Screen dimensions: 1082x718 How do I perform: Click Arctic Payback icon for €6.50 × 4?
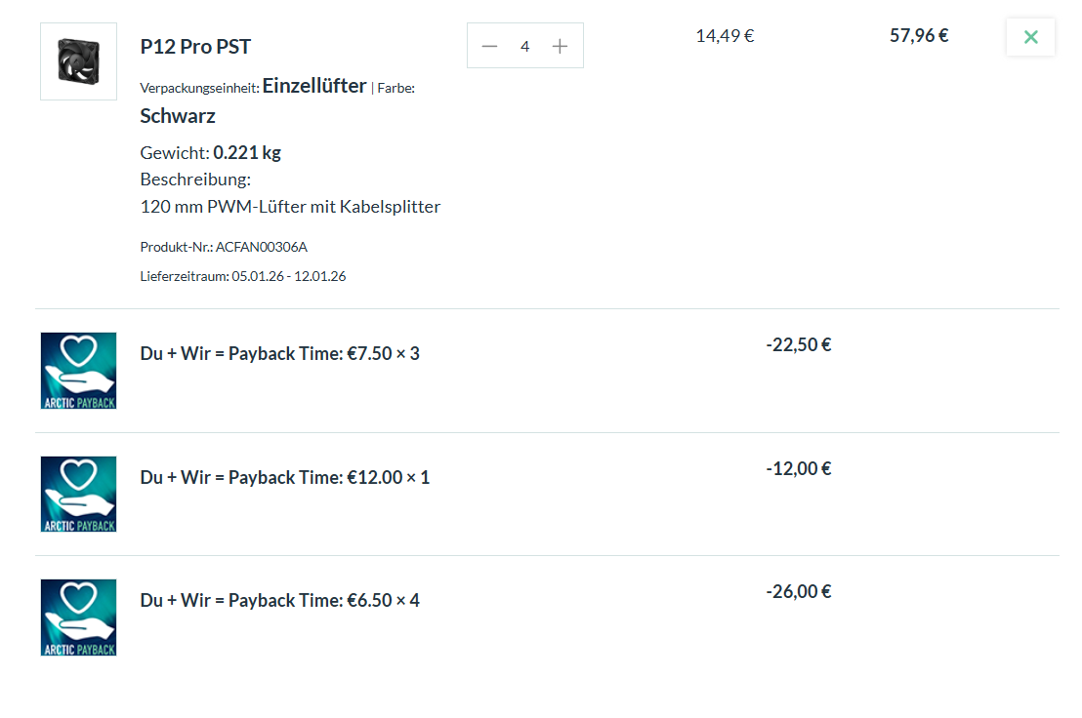[x=78, y=618]
